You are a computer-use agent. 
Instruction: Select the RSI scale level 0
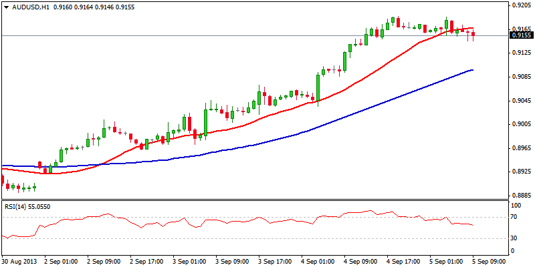tap(514, 251)
